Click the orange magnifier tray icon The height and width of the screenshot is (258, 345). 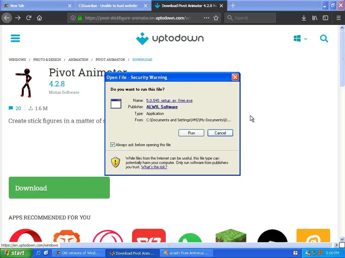tap(320, 253)
